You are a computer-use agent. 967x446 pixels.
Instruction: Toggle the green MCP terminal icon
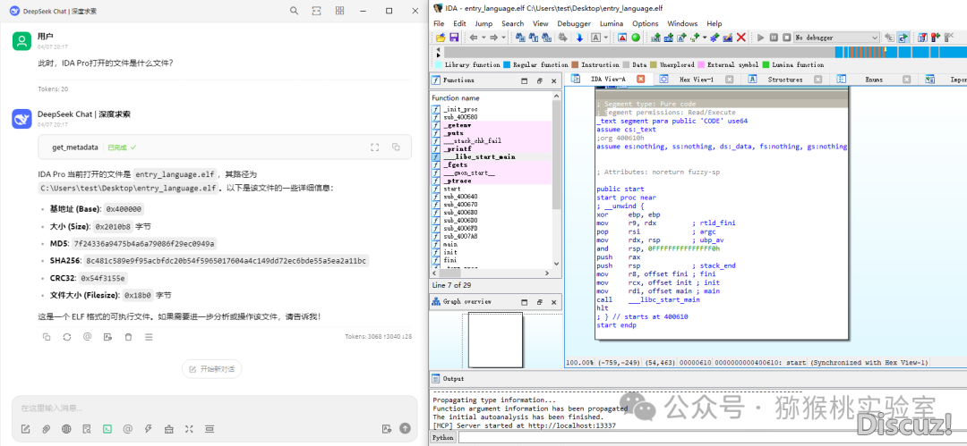pos(107,429)
